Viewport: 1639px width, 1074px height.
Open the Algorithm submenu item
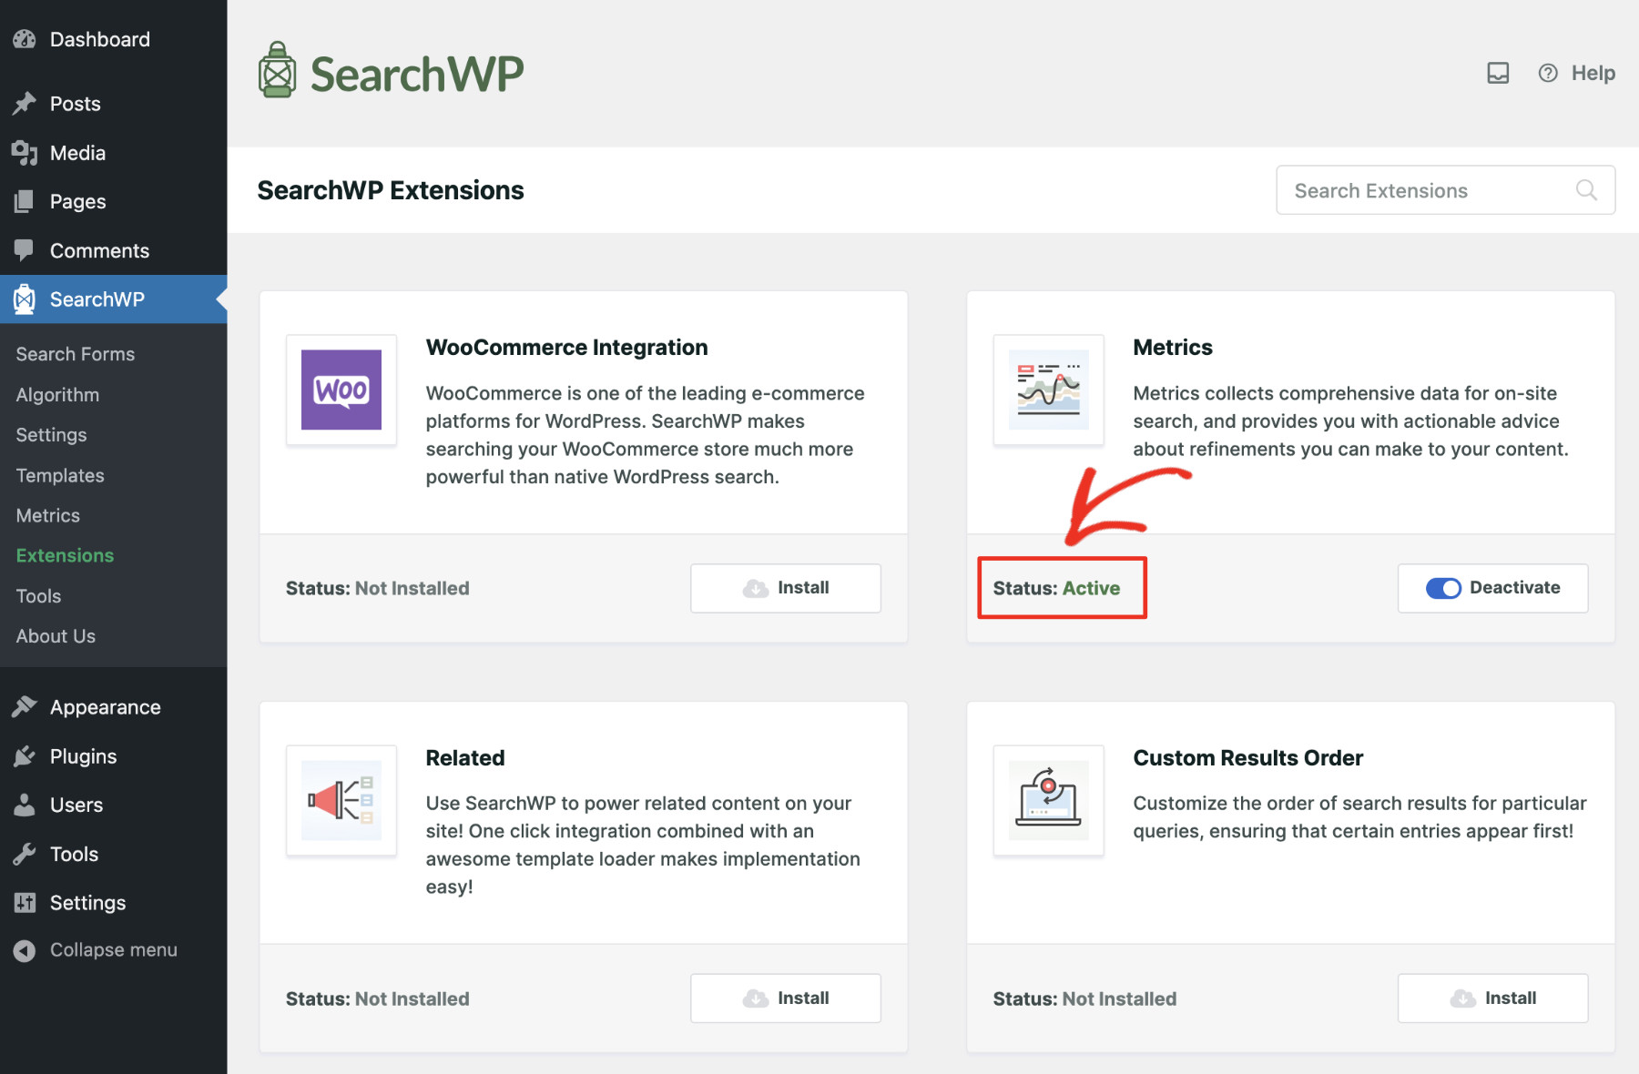(57, 395)
